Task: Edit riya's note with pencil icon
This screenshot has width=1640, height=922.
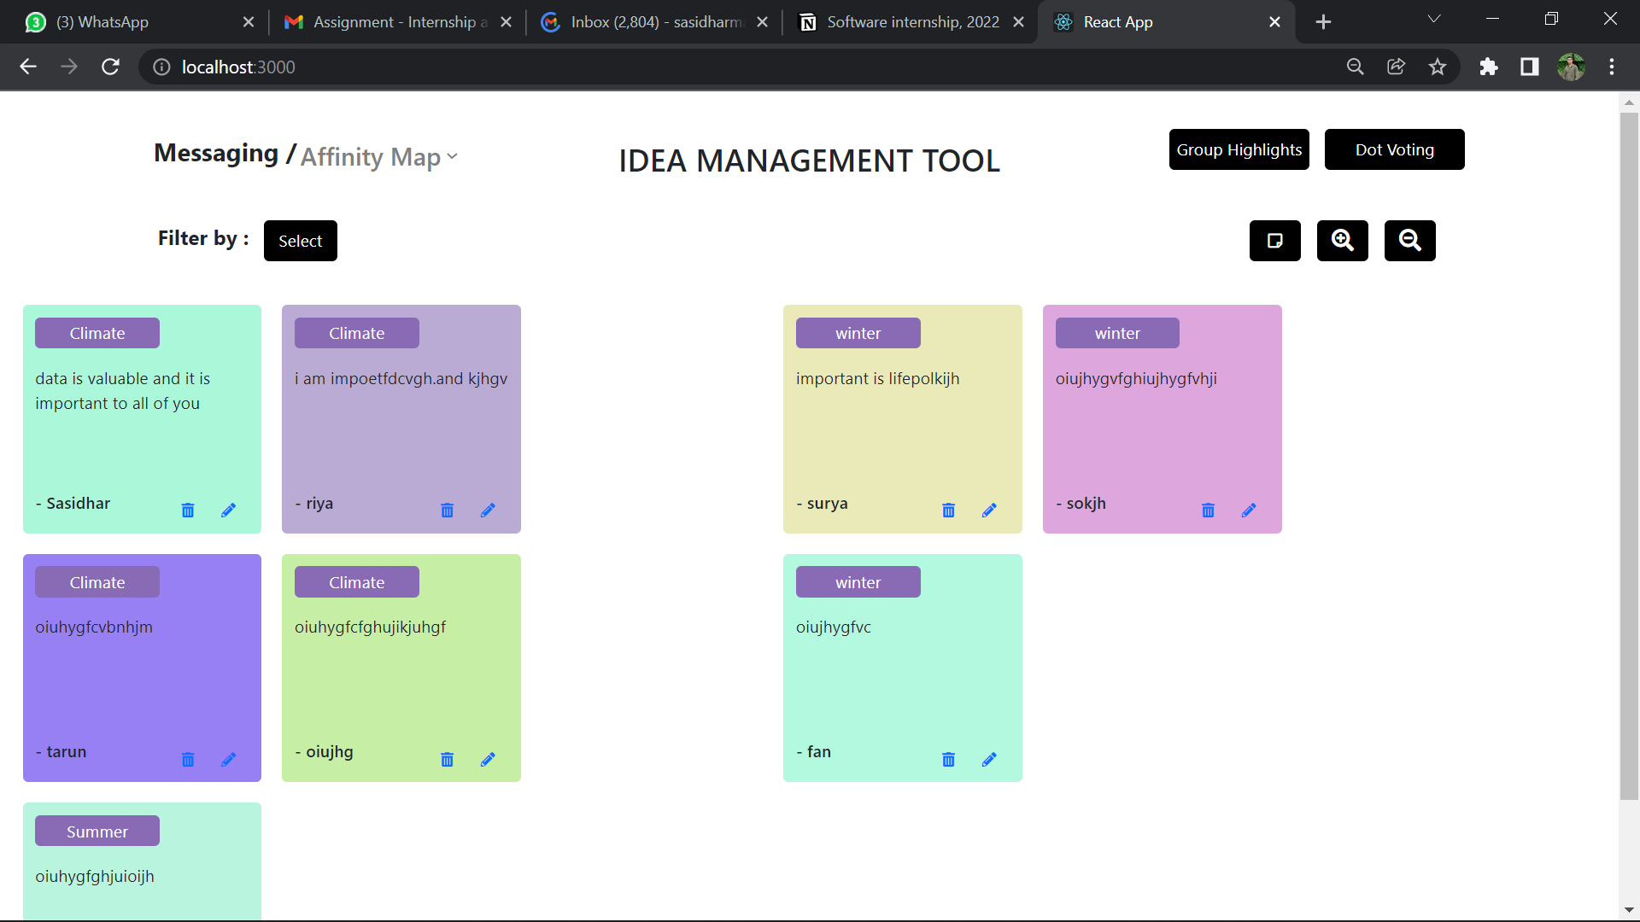Action: [x=488, y=511]
